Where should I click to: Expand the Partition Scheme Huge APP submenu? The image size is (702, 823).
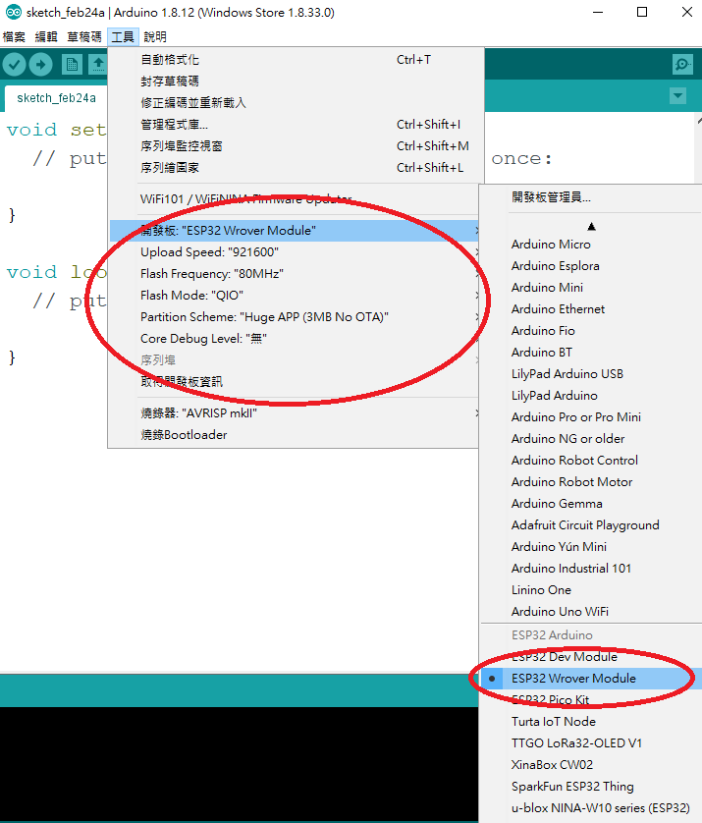pos(294,317)
